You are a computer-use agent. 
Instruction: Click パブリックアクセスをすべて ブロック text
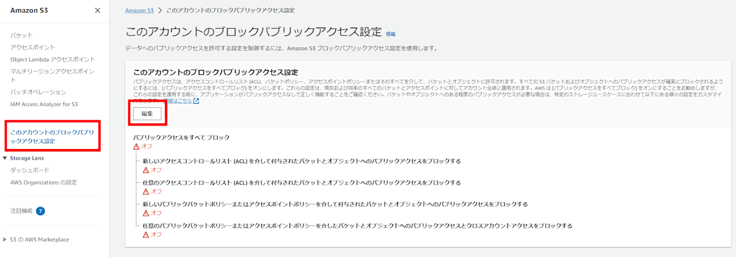pos(182,137)
